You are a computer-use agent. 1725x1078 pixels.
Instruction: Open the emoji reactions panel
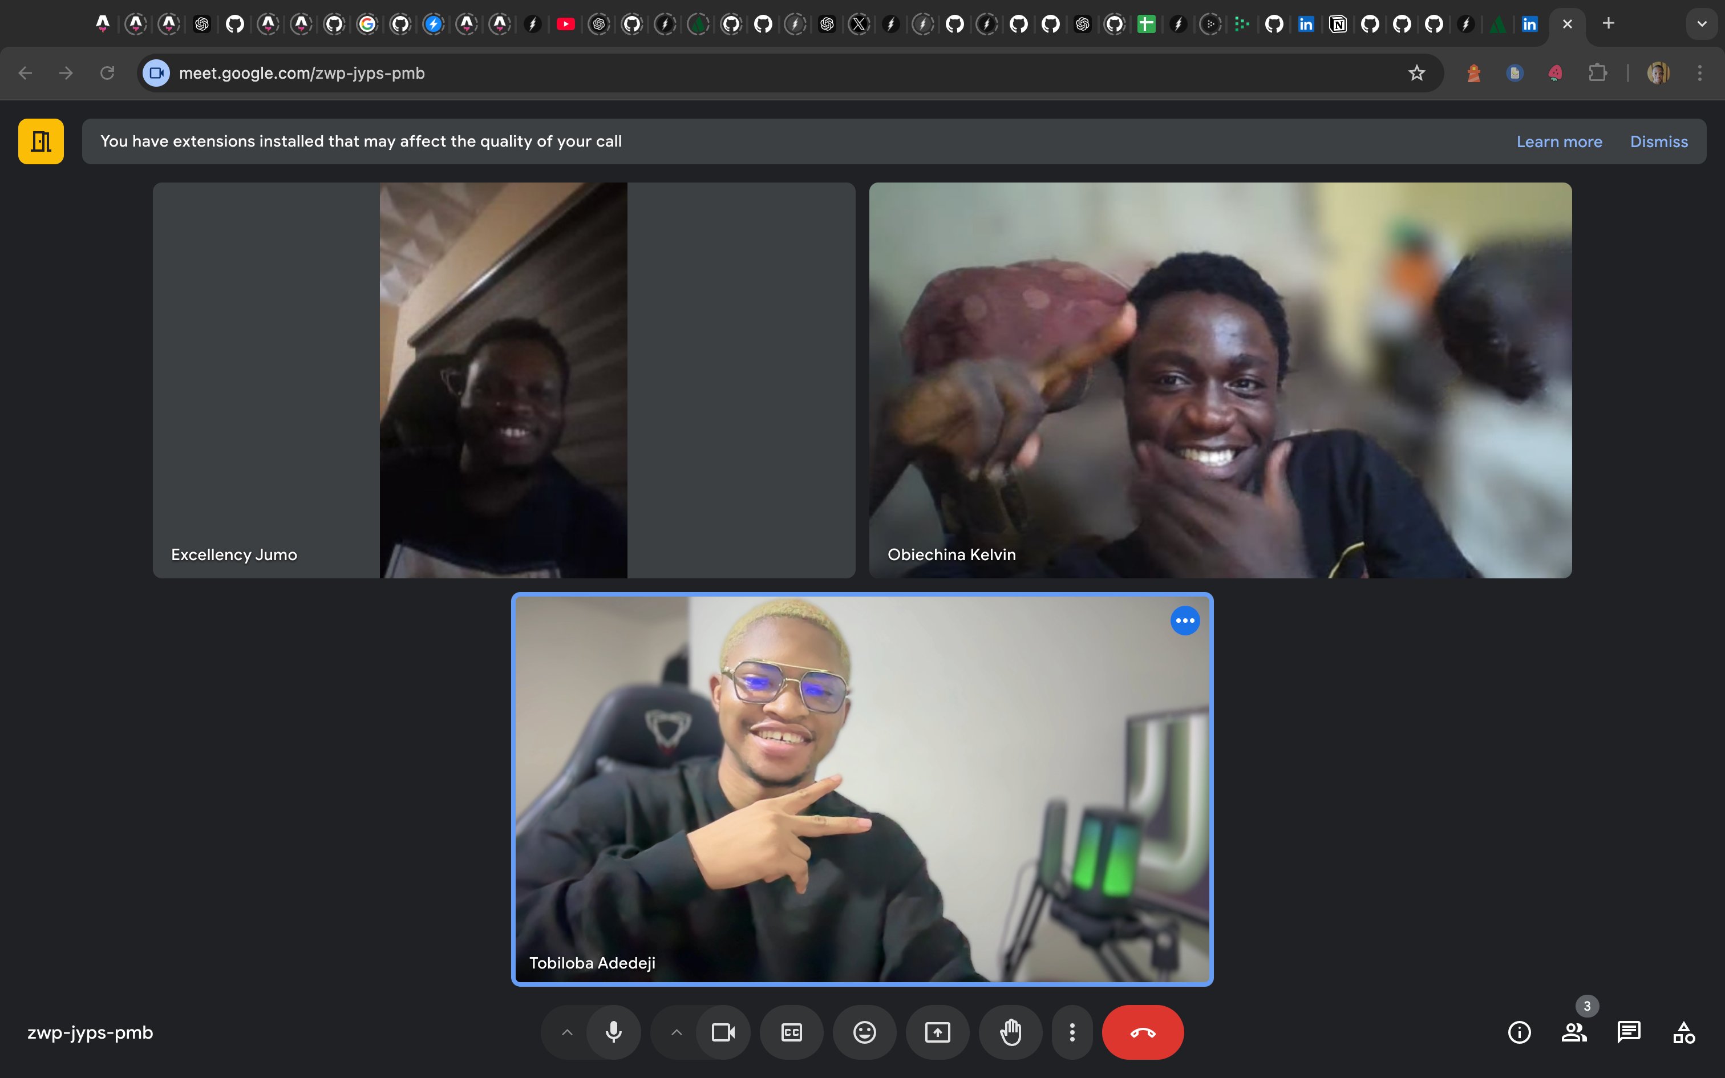point(864,1032)
